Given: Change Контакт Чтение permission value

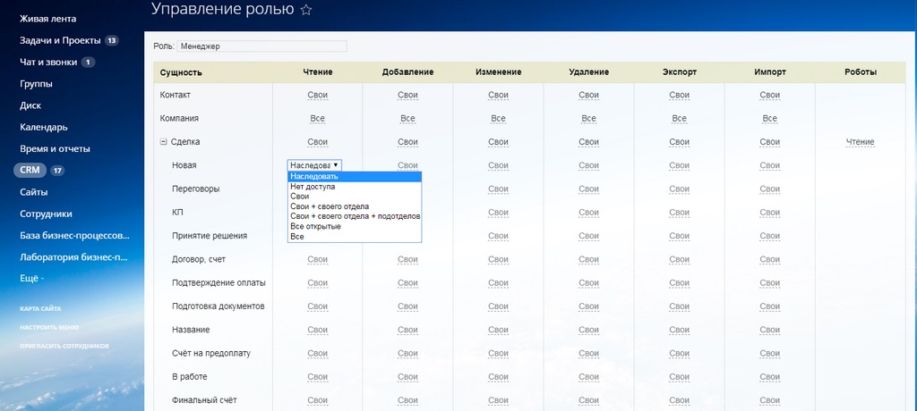Looking at the screenshot, I should click(x=318, y=96).
